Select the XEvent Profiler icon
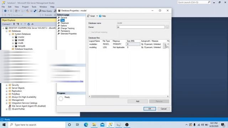The image size is (228, 128). pyautogui.click(x=10, y=109)
